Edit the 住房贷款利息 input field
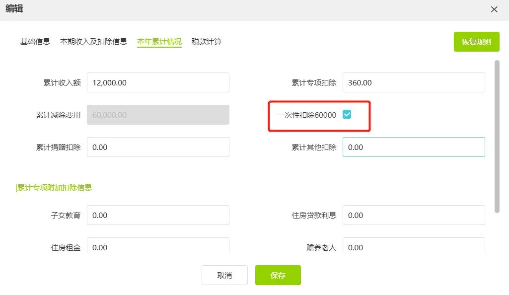 coord(414,215)
